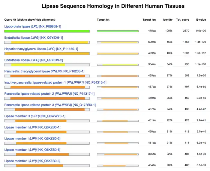Click Lipase member I NX_Q6XZB0-1 link
This screenshot has width=210, height=171.
pos(32,127)
